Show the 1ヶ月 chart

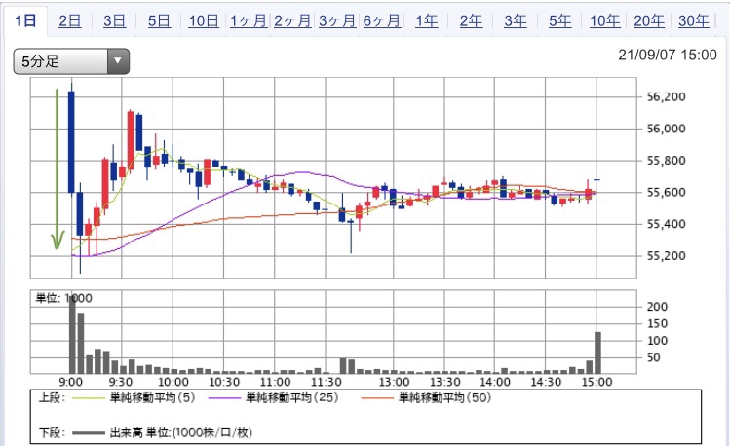click(249, 20)
